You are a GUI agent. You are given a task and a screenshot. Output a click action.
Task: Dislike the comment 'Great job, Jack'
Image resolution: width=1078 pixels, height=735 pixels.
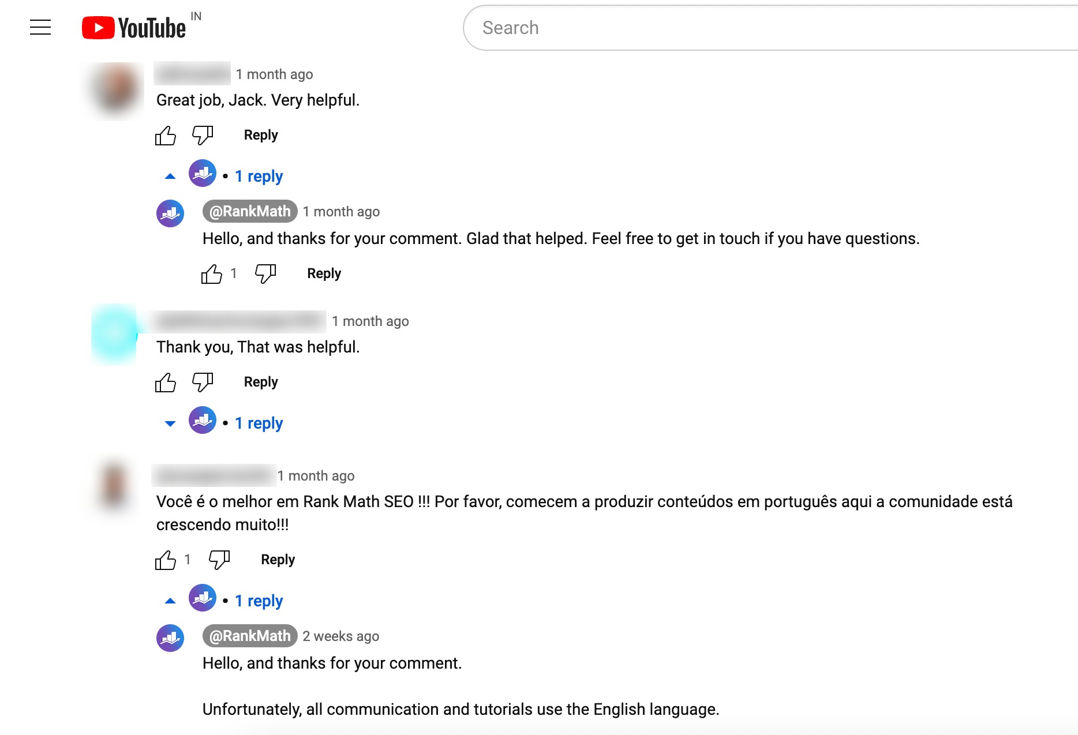(x=201, y=136)
